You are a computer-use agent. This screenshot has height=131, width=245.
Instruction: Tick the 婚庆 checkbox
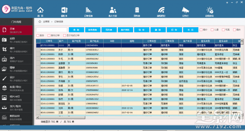coord(234,30)
